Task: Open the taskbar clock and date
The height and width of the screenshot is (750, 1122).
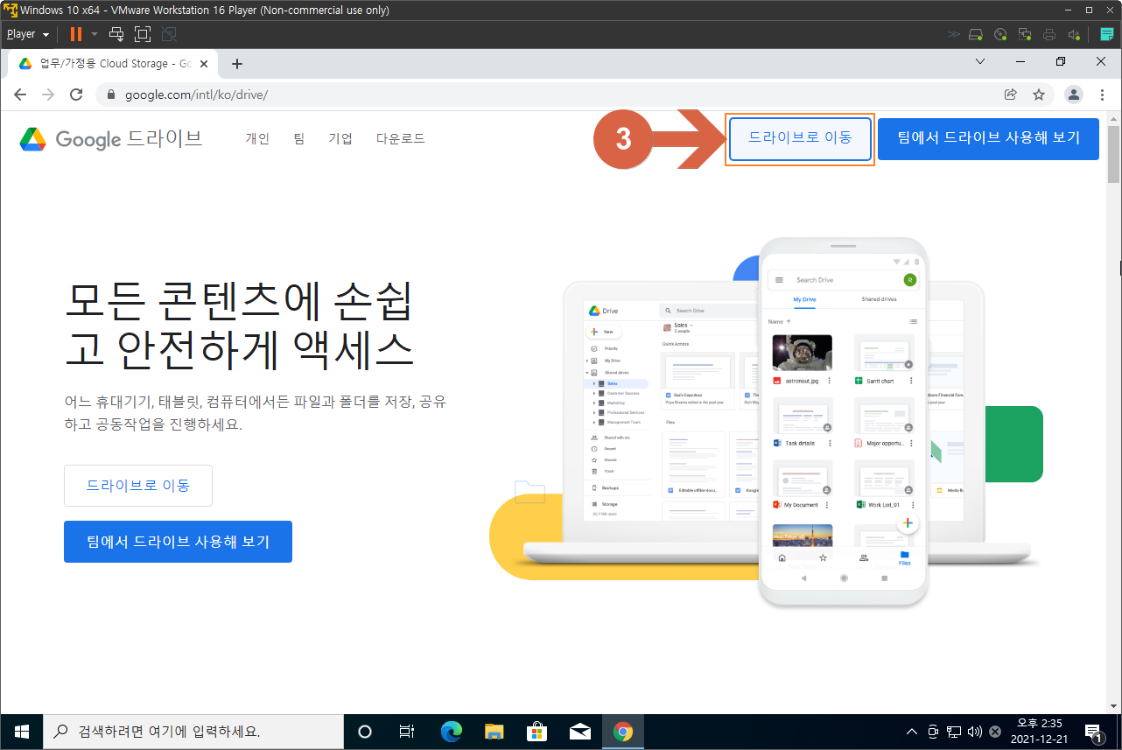Action: tap(1039, 732)
